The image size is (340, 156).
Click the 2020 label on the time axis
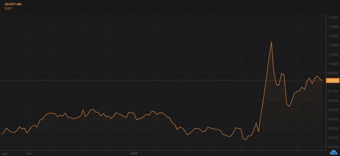point(134,153)
